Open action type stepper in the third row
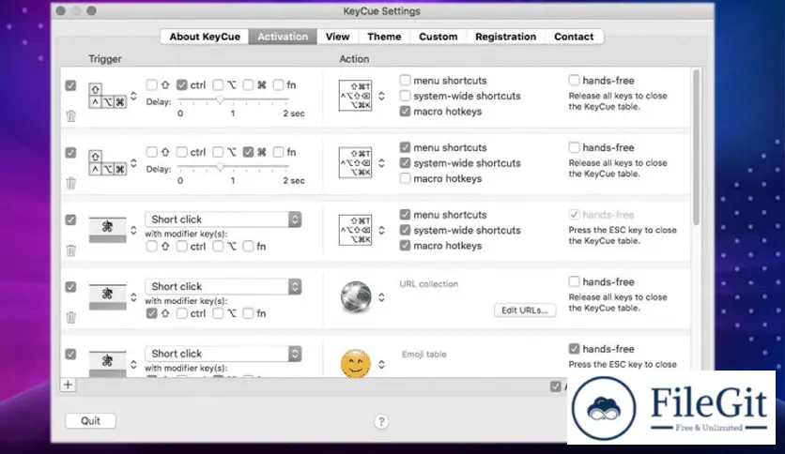The image size is (785, 454). tap(381, 230)
